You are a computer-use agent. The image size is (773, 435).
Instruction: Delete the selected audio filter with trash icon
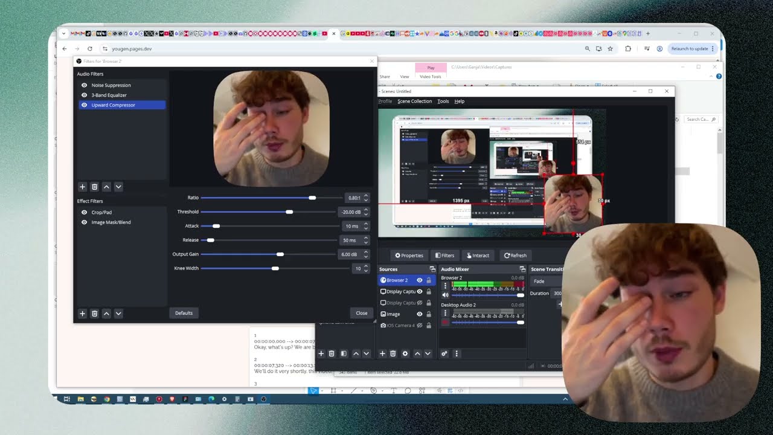94,187
